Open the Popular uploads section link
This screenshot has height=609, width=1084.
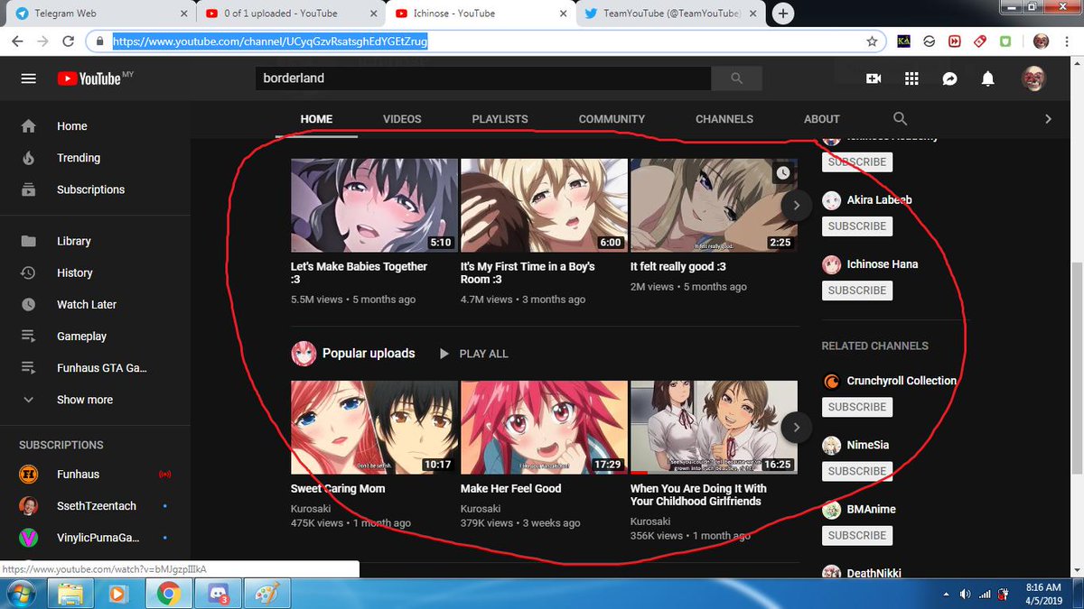click(x=369, y=354)
